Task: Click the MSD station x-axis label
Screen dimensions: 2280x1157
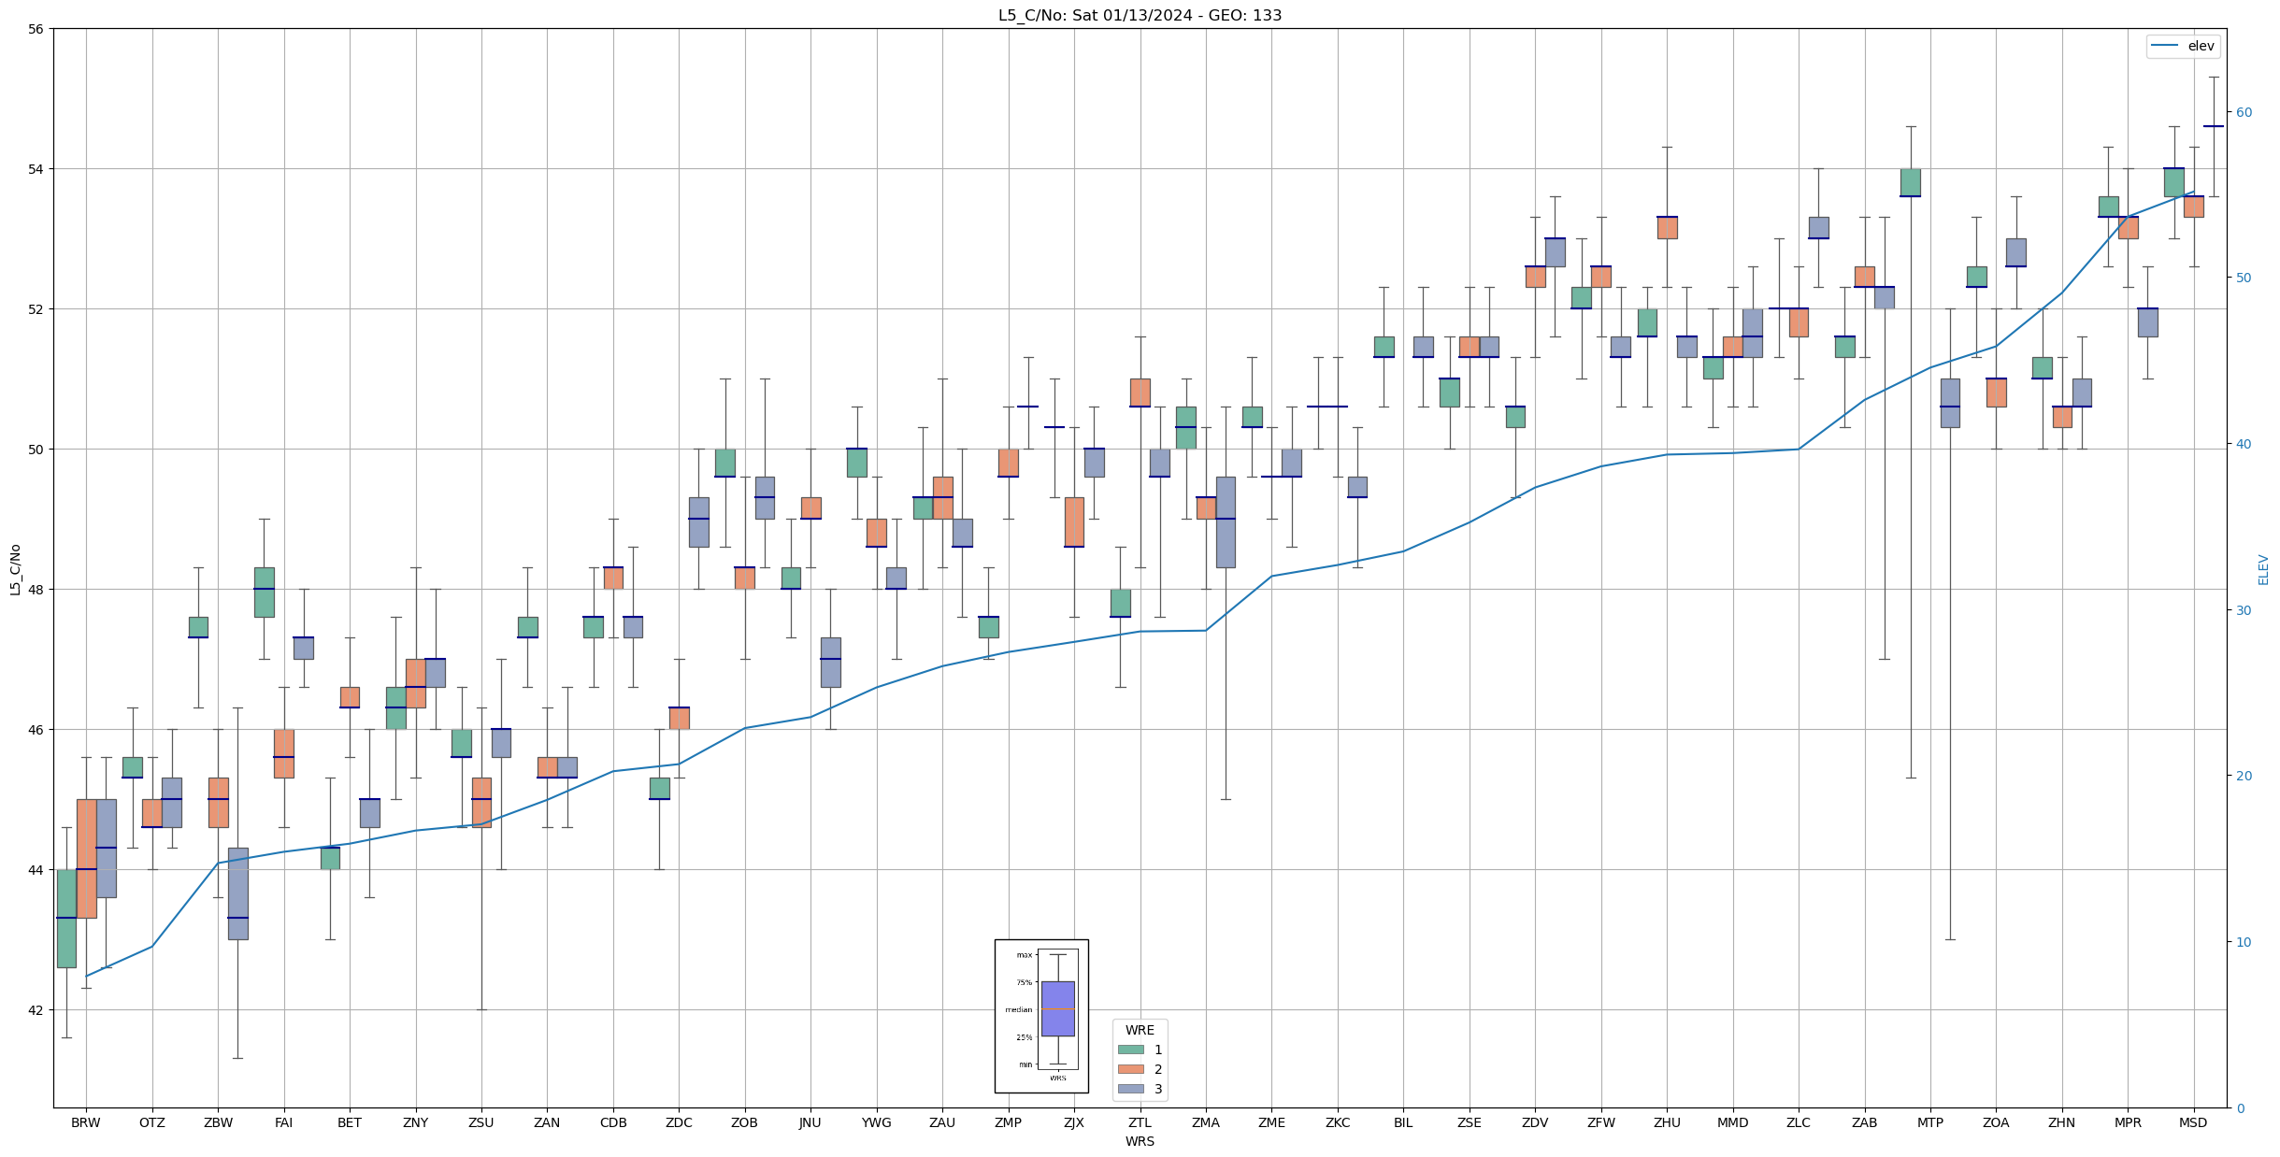Action: pos(2192,1122)
